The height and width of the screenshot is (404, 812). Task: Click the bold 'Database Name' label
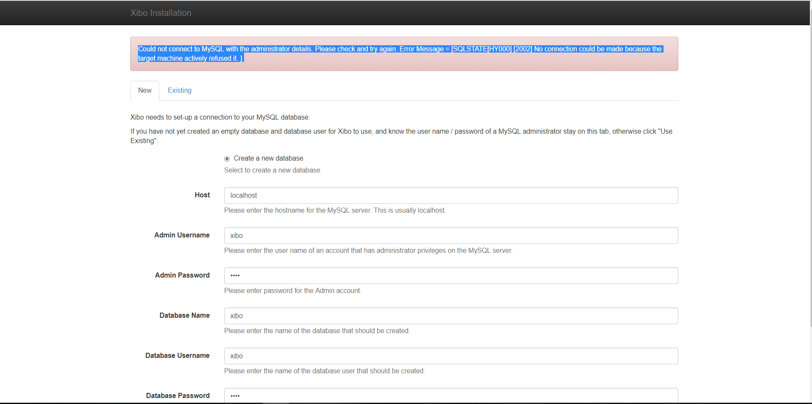tap(185, 316)
